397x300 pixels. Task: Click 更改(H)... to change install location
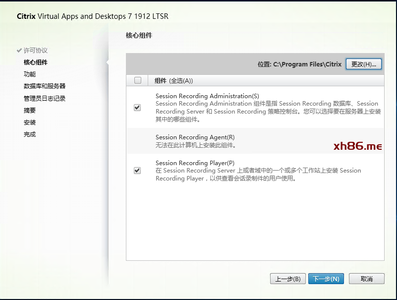point(363,64)
